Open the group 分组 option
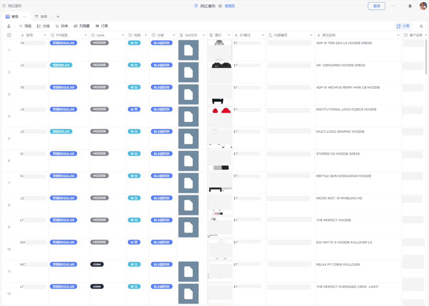429x306 pixels. coord(43,26)
